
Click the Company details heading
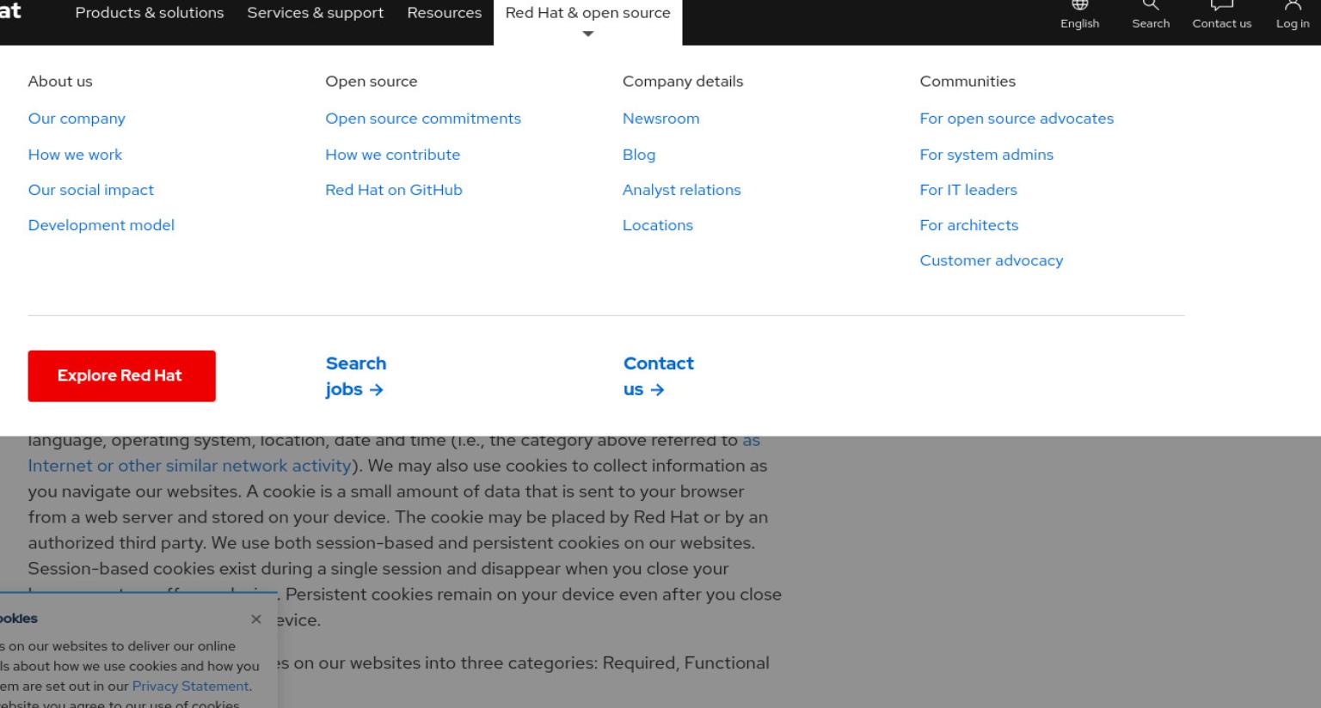[683, 82]
